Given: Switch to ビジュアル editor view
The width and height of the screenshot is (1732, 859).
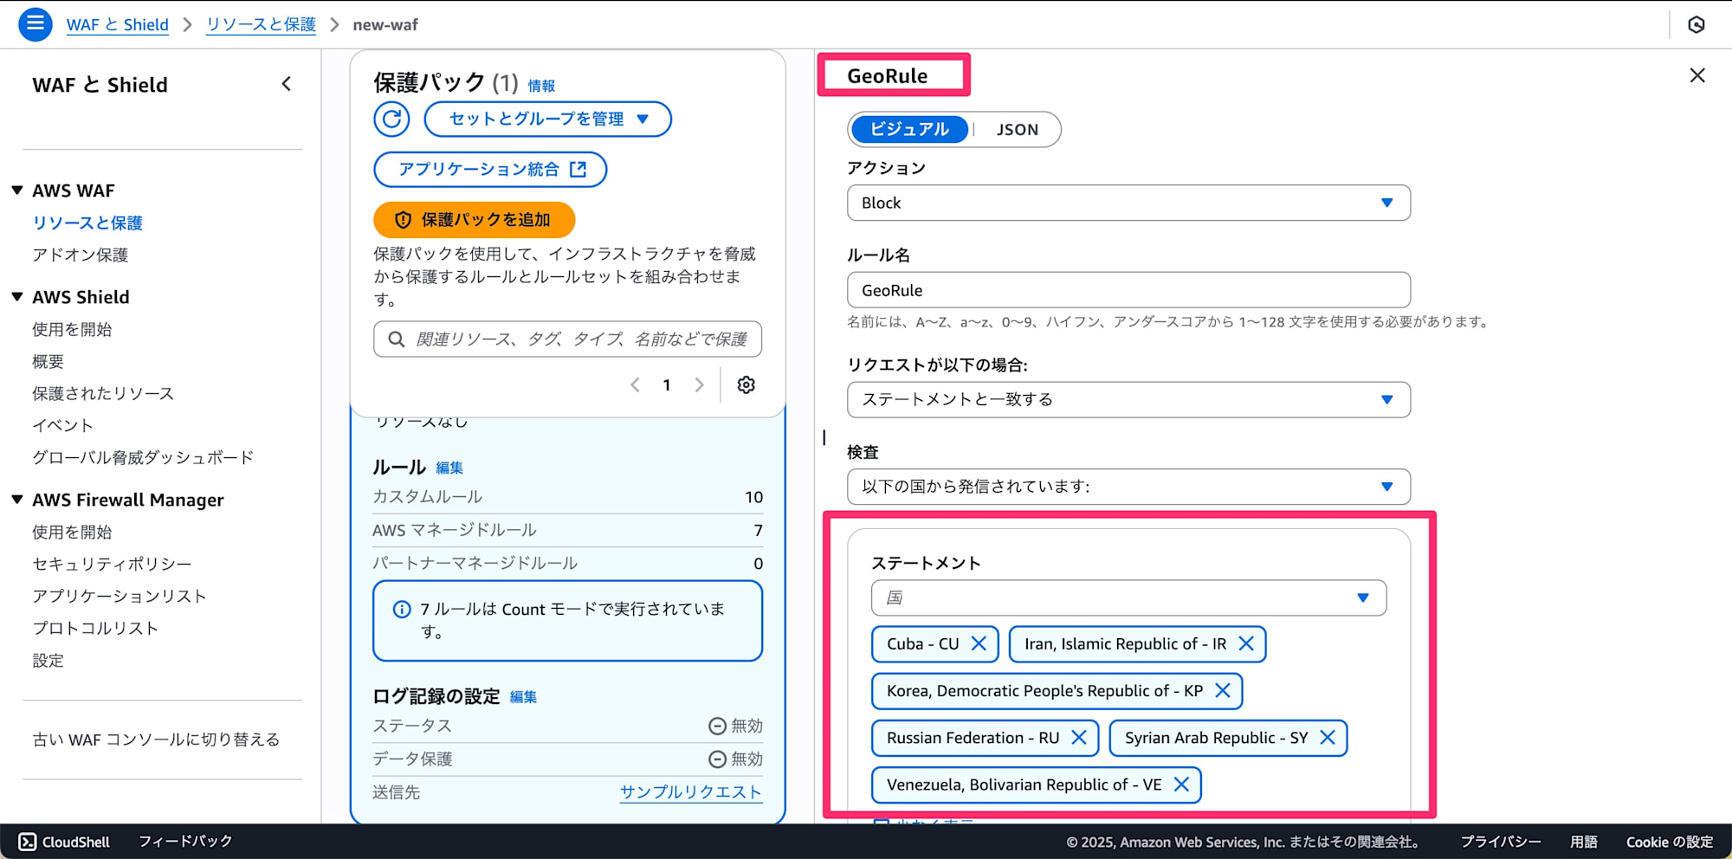Looking at the screenshot, I should pos(909,129).
